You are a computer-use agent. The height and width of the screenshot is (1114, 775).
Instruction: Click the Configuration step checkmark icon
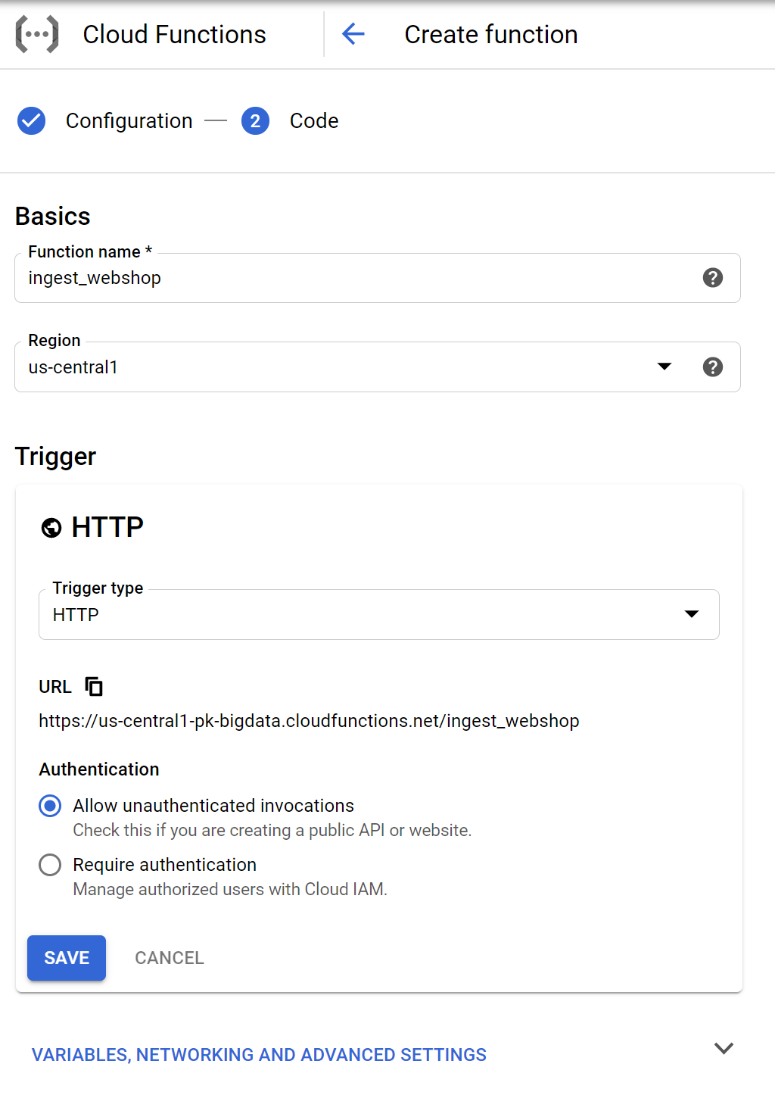pyautogui.click(x=31, y=121)
